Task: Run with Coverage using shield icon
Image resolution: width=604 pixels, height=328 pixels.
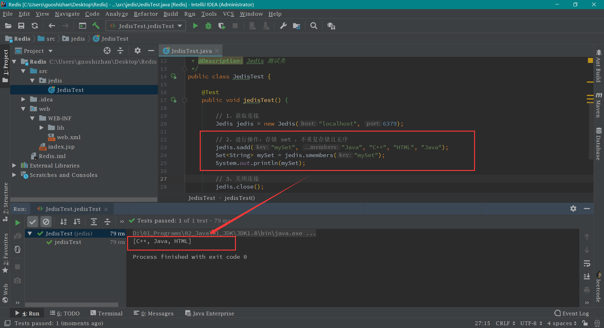Action: click(x=222, y=26)
